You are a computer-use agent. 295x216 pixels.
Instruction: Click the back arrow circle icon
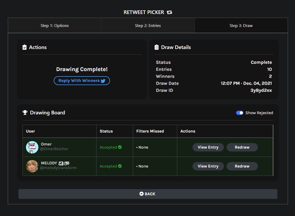pyautogui.click(x=141, y=194)
